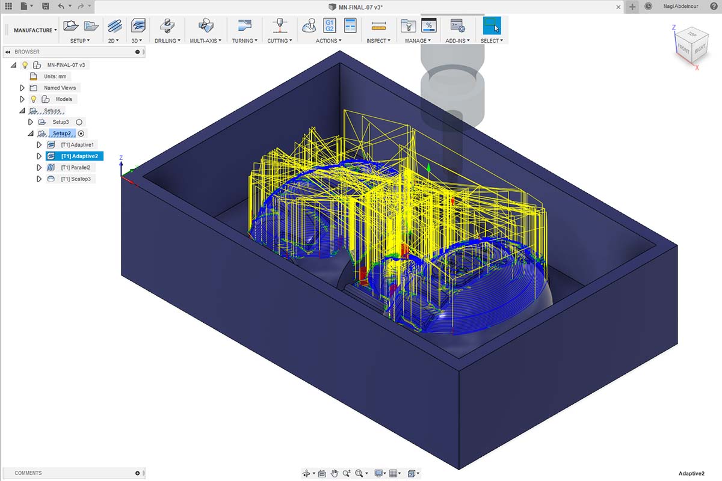722x481 pixels.
Task: Open display settings in navigation bar
Action: [x=378, y=473]
